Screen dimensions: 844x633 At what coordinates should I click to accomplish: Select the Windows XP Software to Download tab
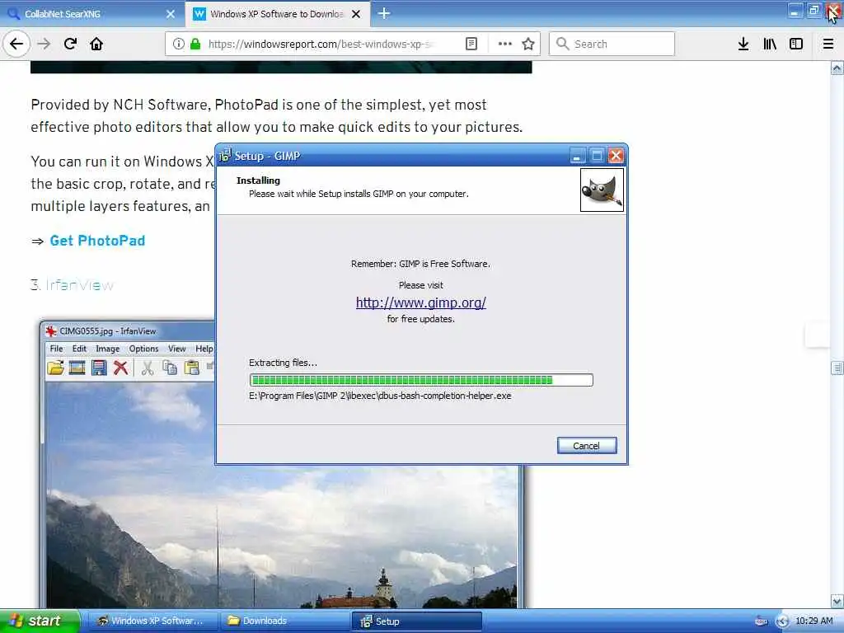[x=277, y=14]
